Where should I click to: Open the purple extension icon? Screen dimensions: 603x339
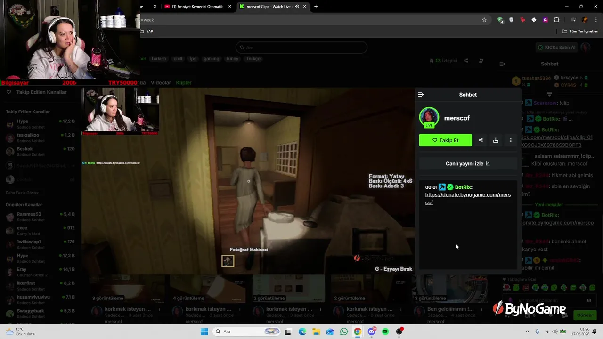[545, 20]
